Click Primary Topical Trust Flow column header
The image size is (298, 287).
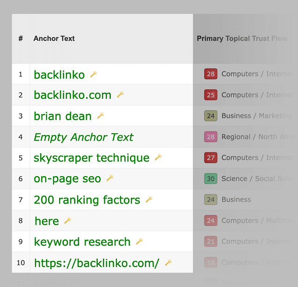pyautogui.click(x=242, y=38)
